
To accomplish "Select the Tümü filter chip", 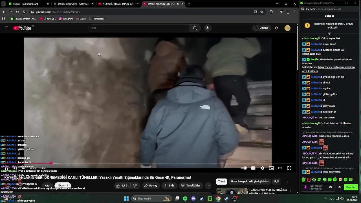I will tap(222, 182).
